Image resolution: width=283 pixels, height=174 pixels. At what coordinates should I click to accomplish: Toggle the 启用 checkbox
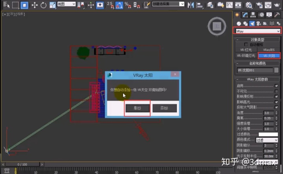(x=276, y=86)
